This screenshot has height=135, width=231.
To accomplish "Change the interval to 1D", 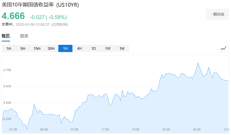I will tap(94, 48).
